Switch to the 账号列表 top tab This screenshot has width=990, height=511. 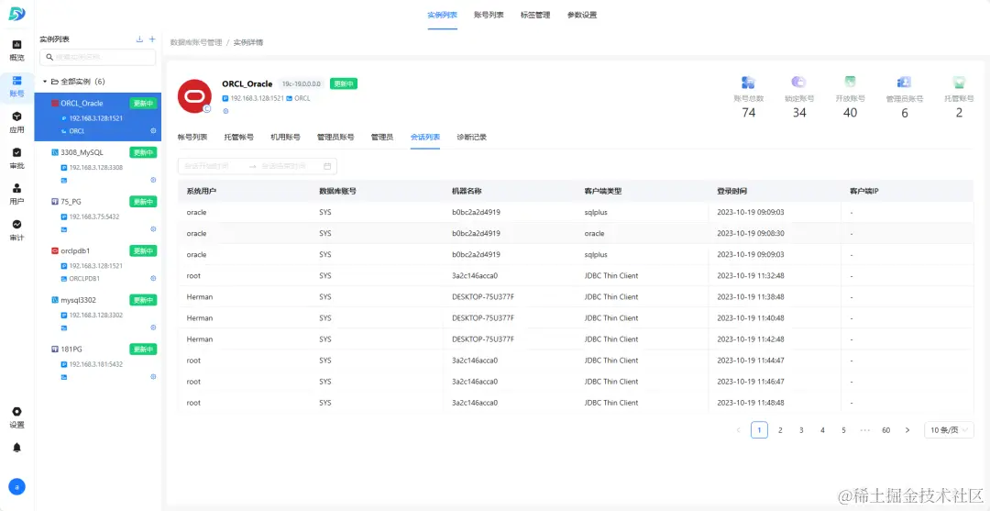click(x=489, y=16)
